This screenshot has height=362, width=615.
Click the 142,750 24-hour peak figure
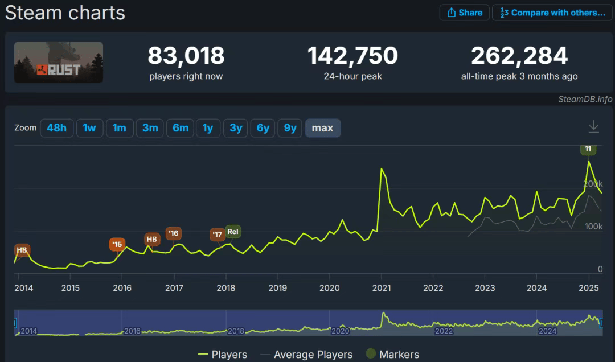(x=352, y=55)
